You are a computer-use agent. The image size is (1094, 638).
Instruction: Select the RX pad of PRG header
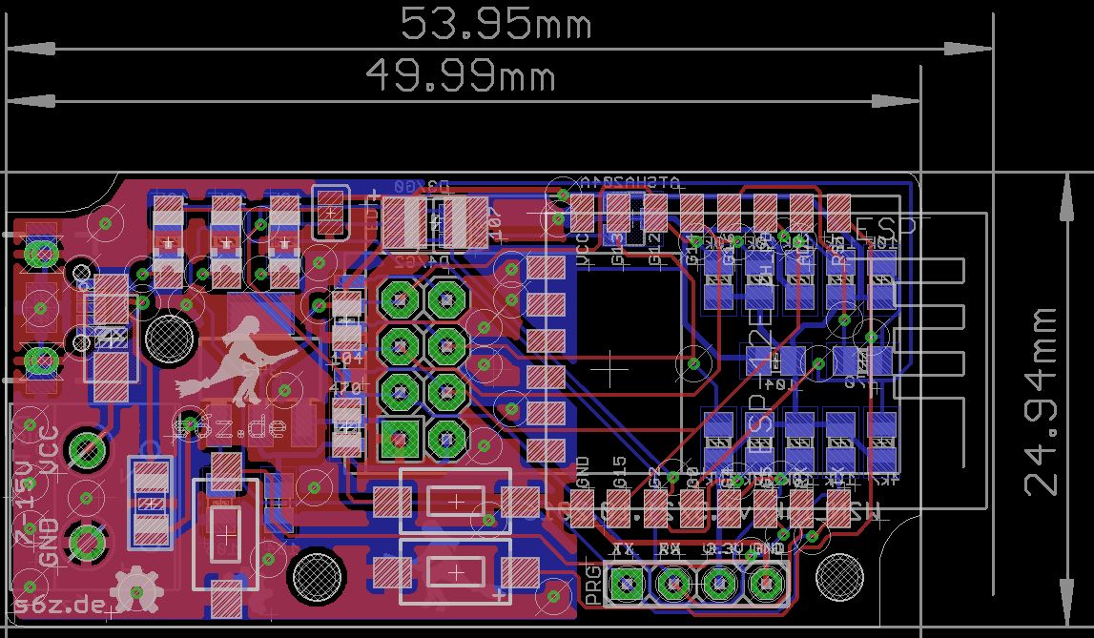(672, 584)
